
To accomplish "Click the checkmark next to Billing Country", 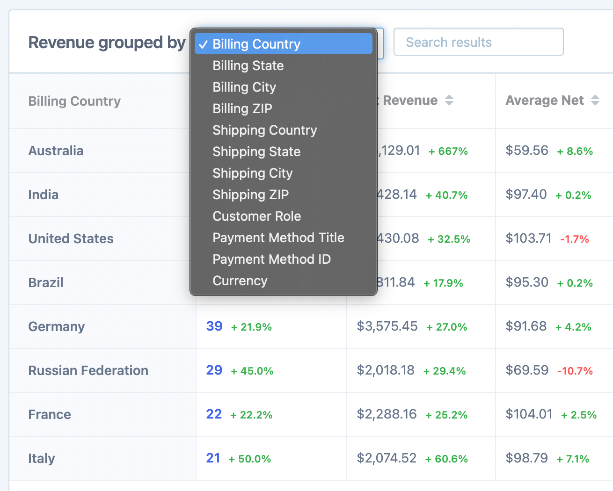I will 203,43.
